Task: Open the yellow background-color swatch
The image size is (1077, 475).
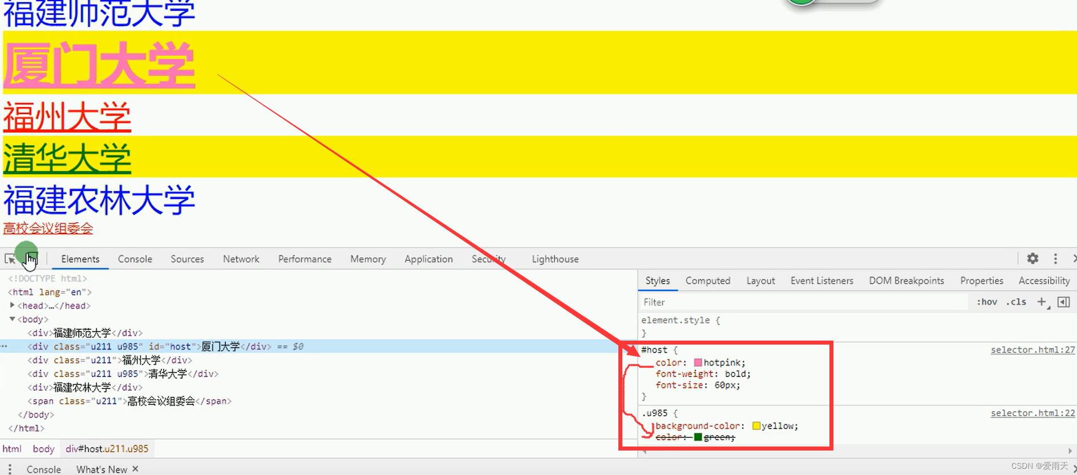Action: pyautogui.click(x=756, y=425)
